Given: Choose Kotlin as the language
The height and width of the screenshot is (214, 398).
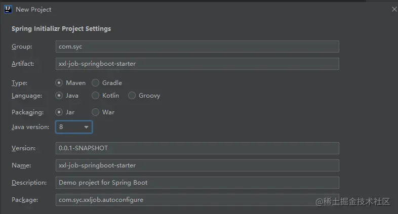Looking at the screenshot, I should coord(95,96).
